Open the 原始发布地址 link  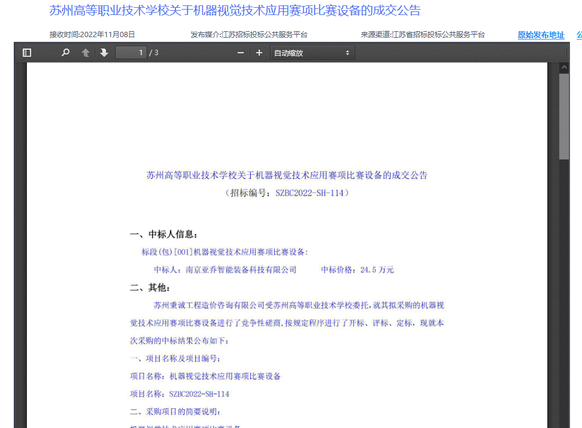(541, 35)
